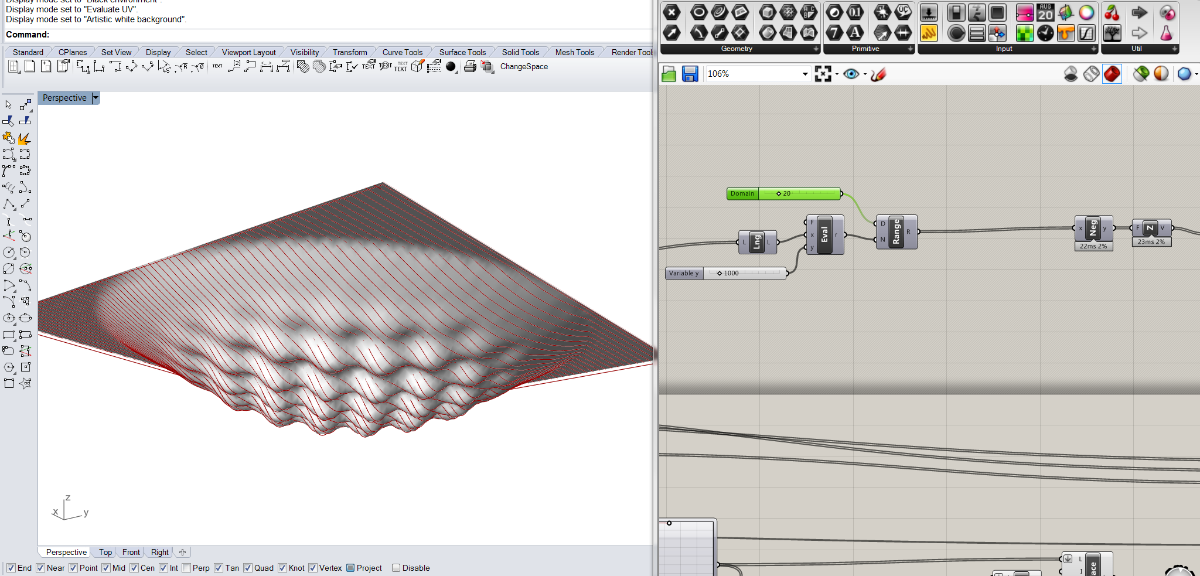Expand the Input panel with its plus
The width and height of the screenshot is (1200, 576).
[1093, 49]
